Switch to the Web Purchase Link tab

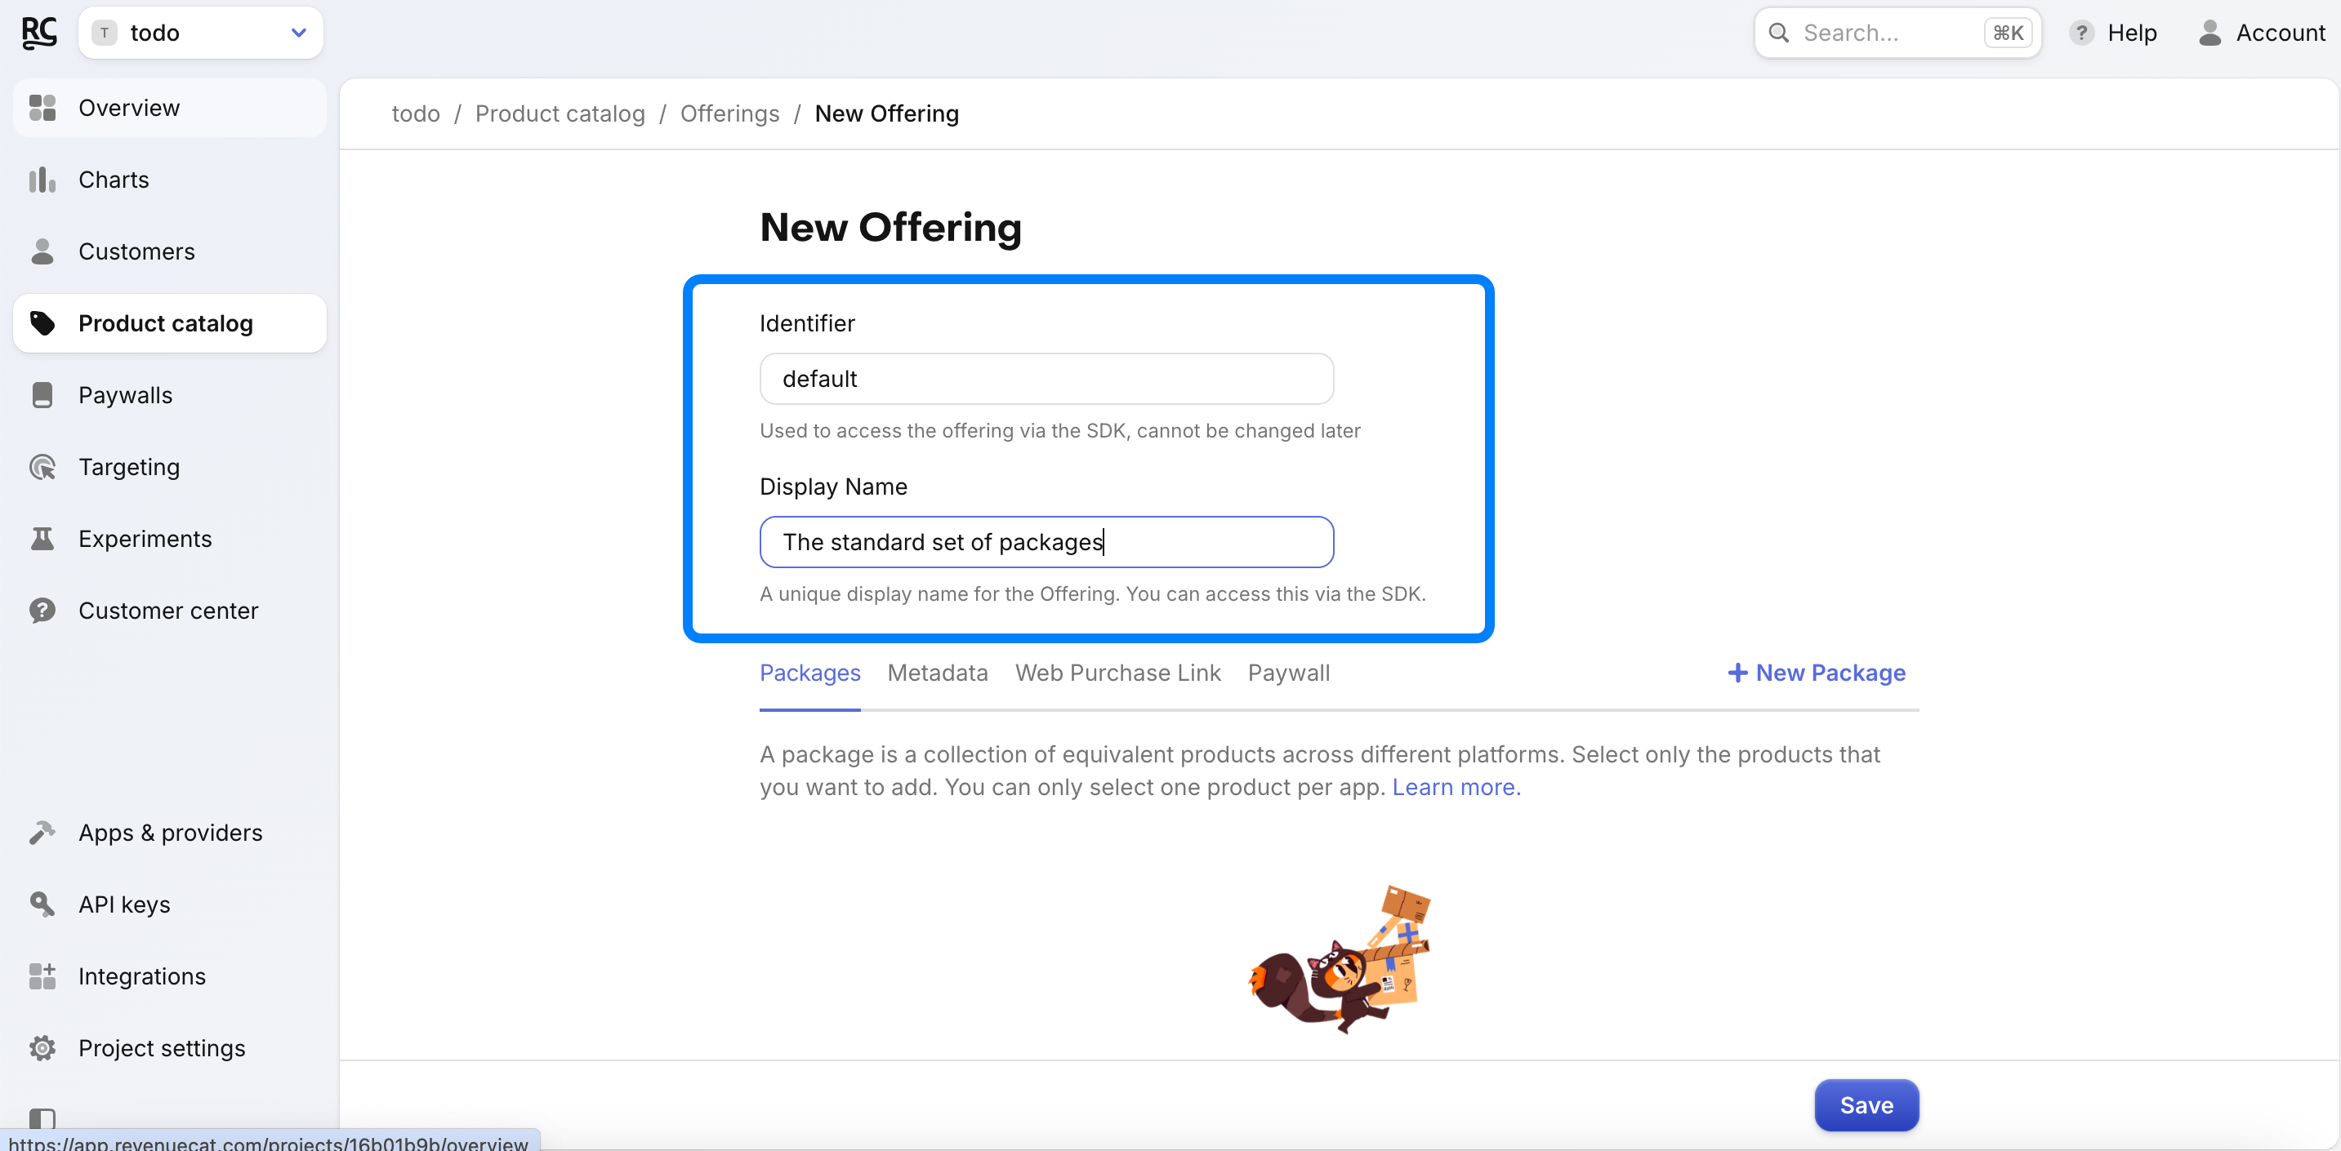coord(1117,673)
